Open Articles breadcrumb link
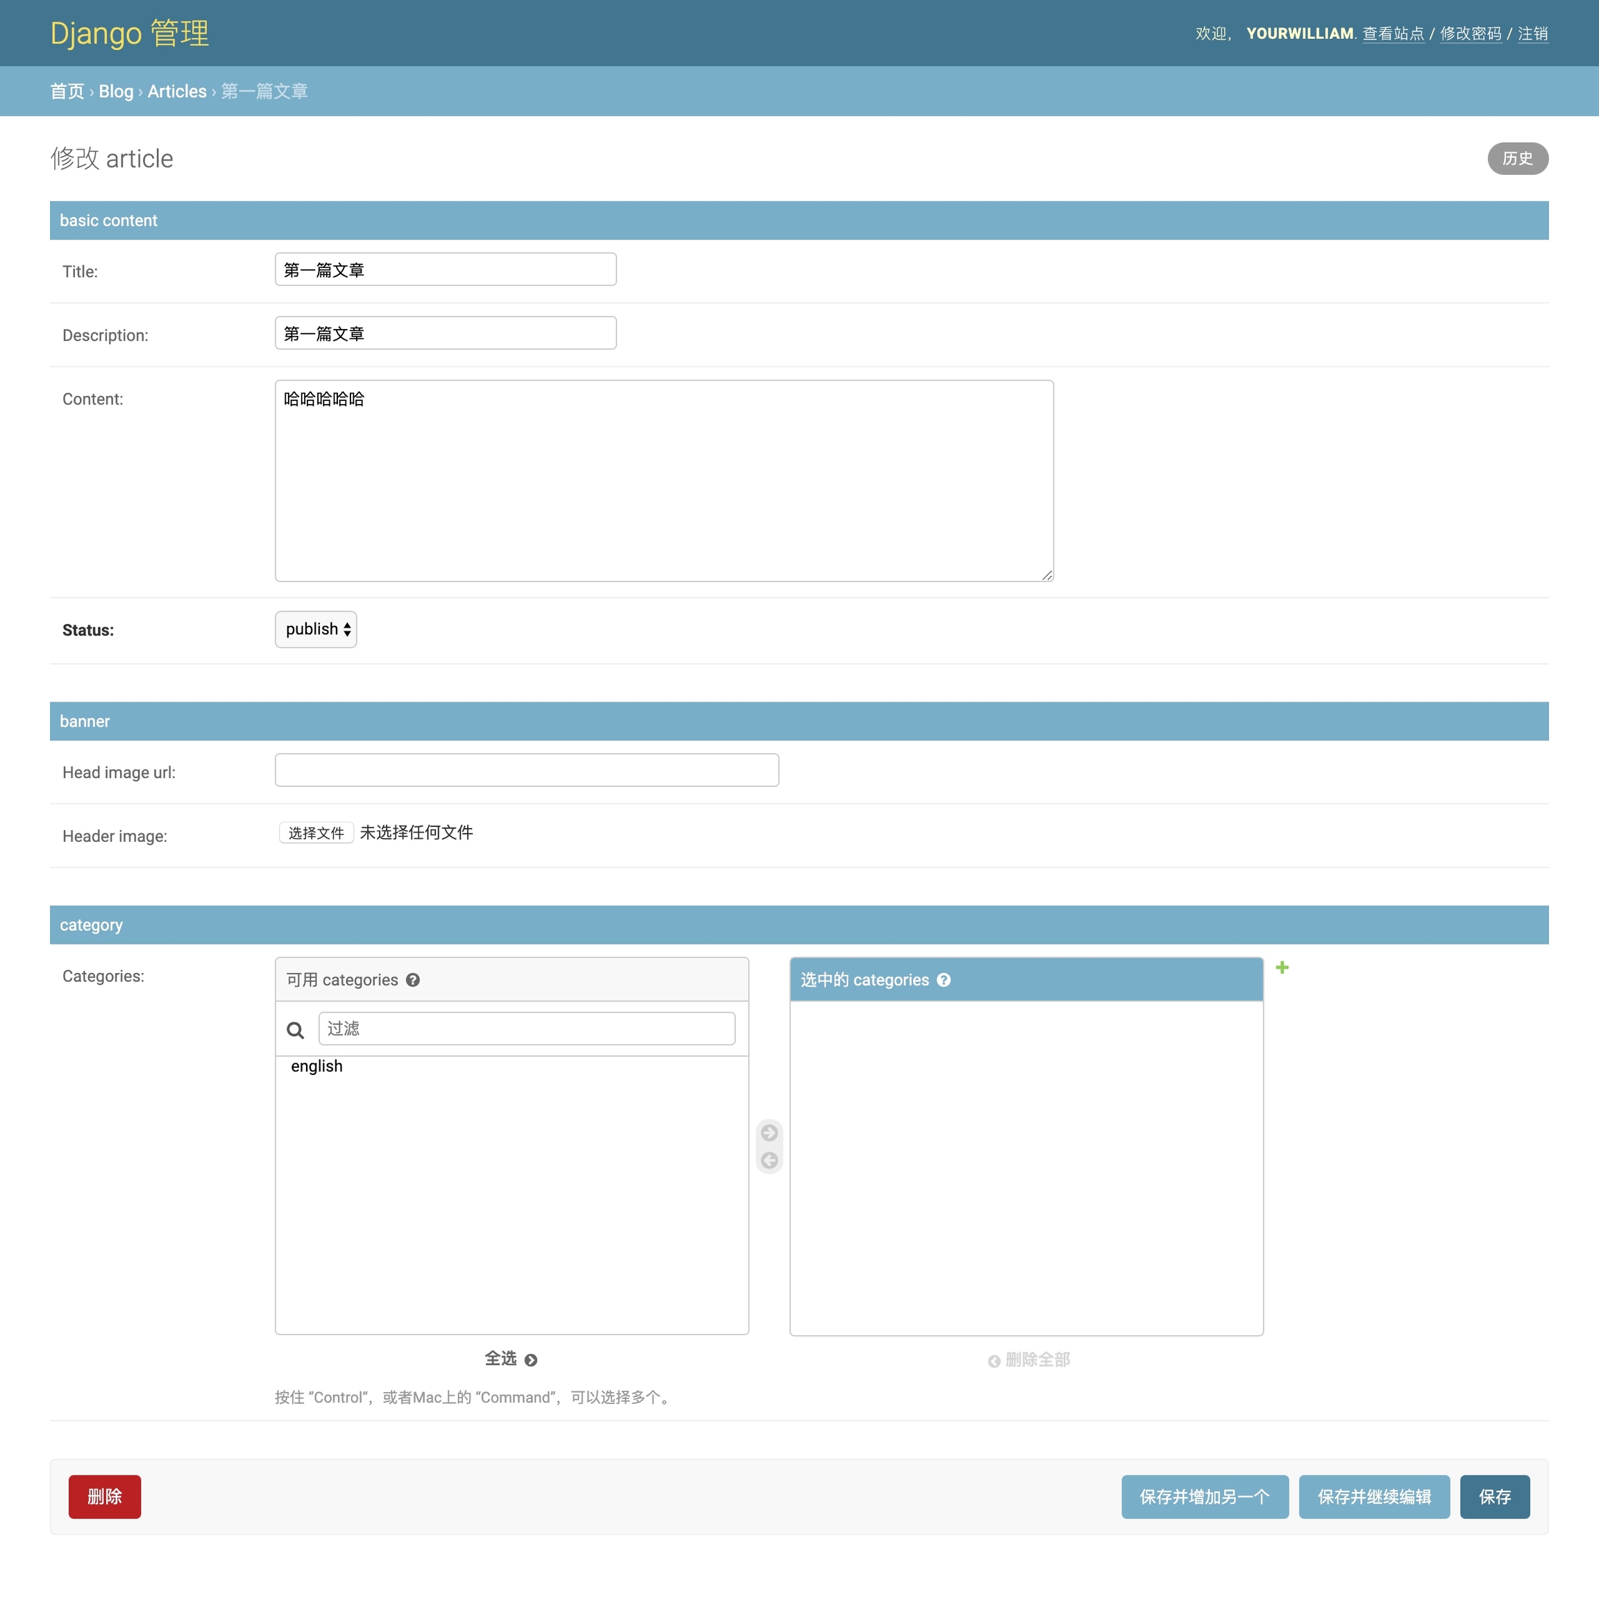The height and width of the screenshot is (1610, 1599). click(x=177, y=92)
